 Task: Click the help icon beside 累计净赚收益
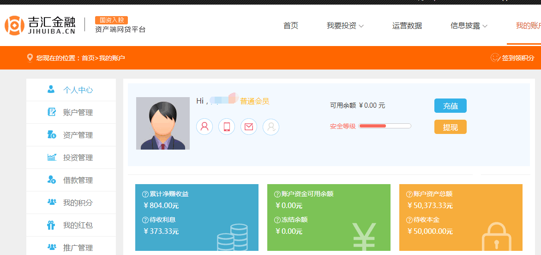click(145, 194)
